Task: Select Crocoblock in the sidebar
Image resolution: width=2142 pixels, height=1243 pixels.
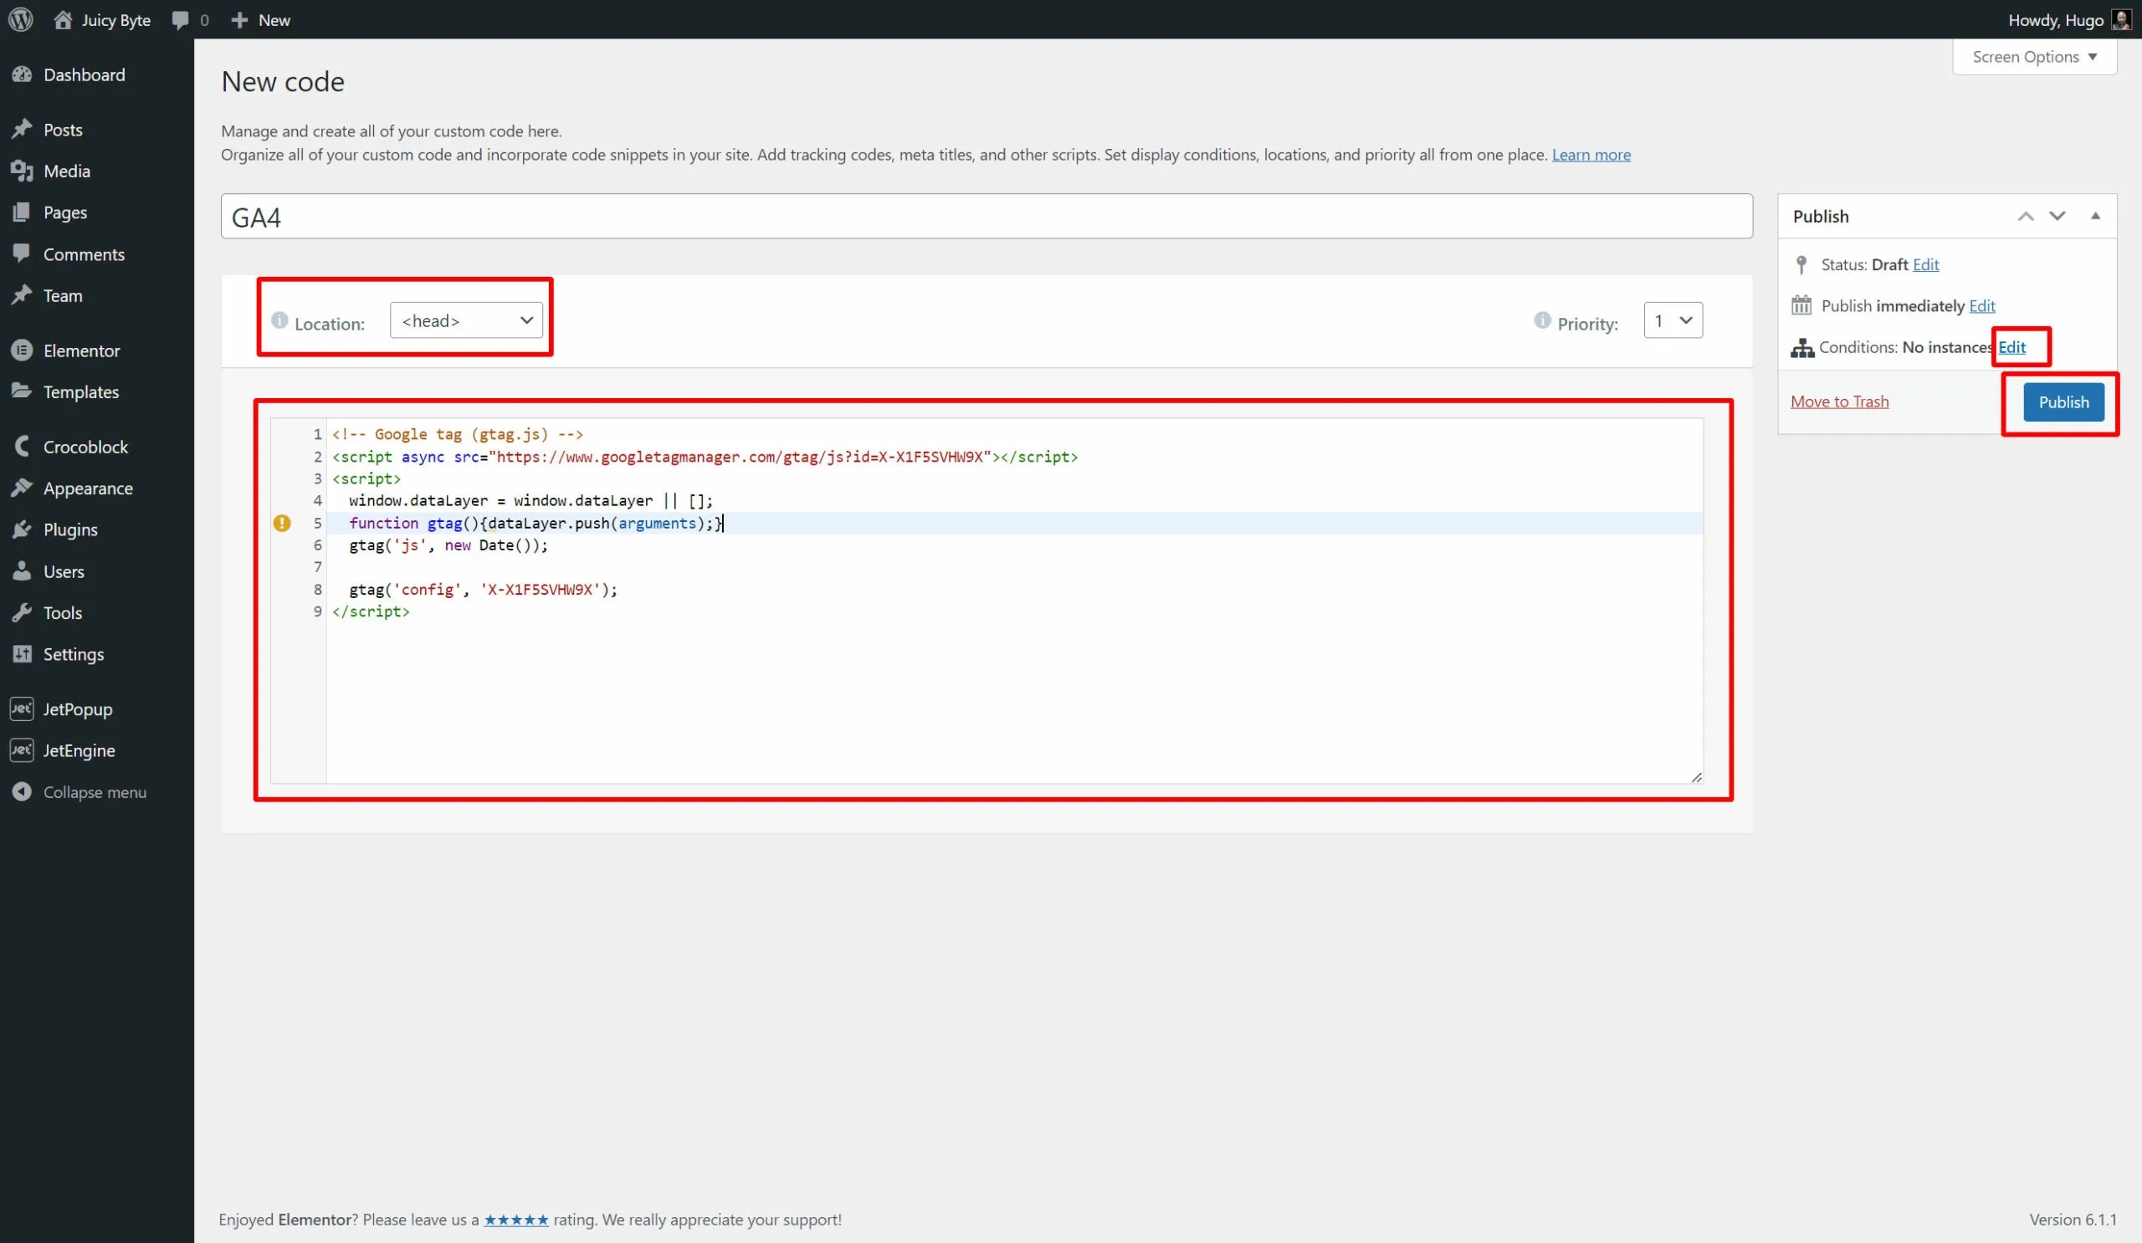Action: (88, 446)
